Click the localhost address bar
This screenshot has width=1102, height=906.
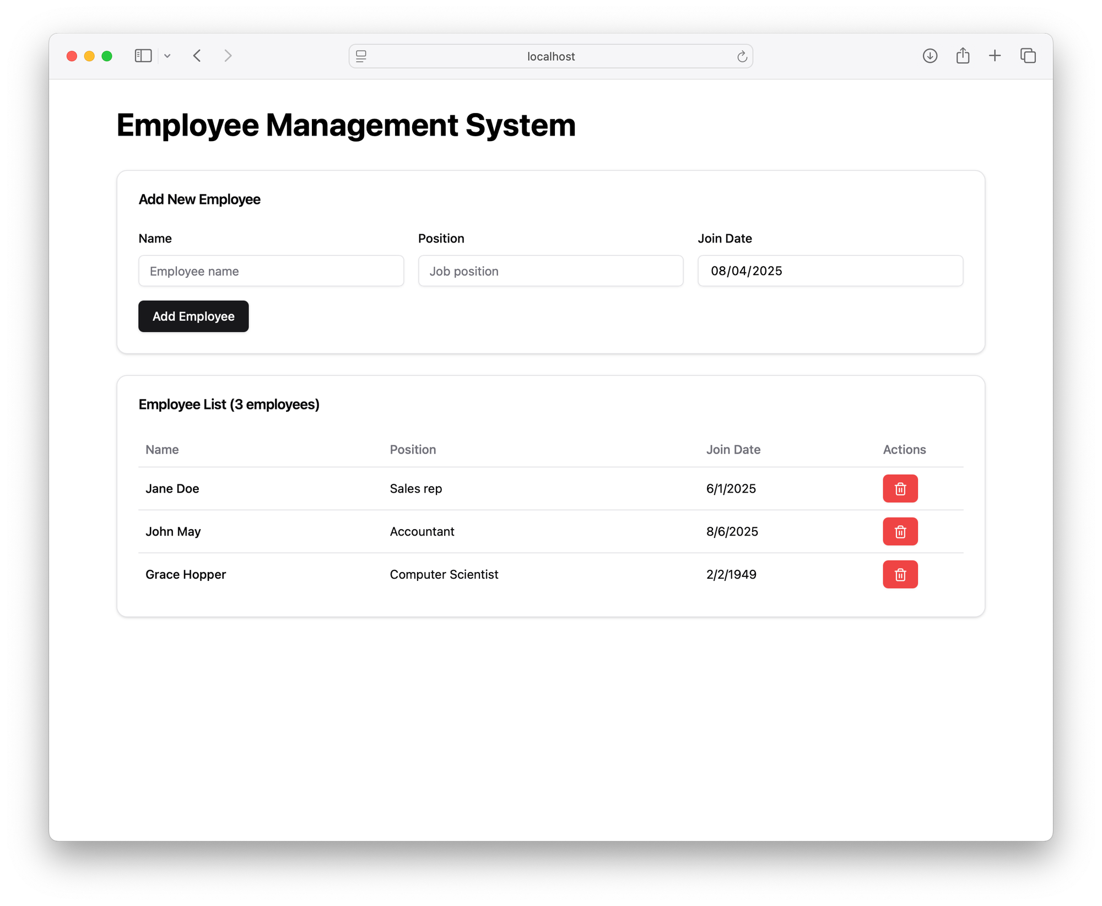(550, 56)
